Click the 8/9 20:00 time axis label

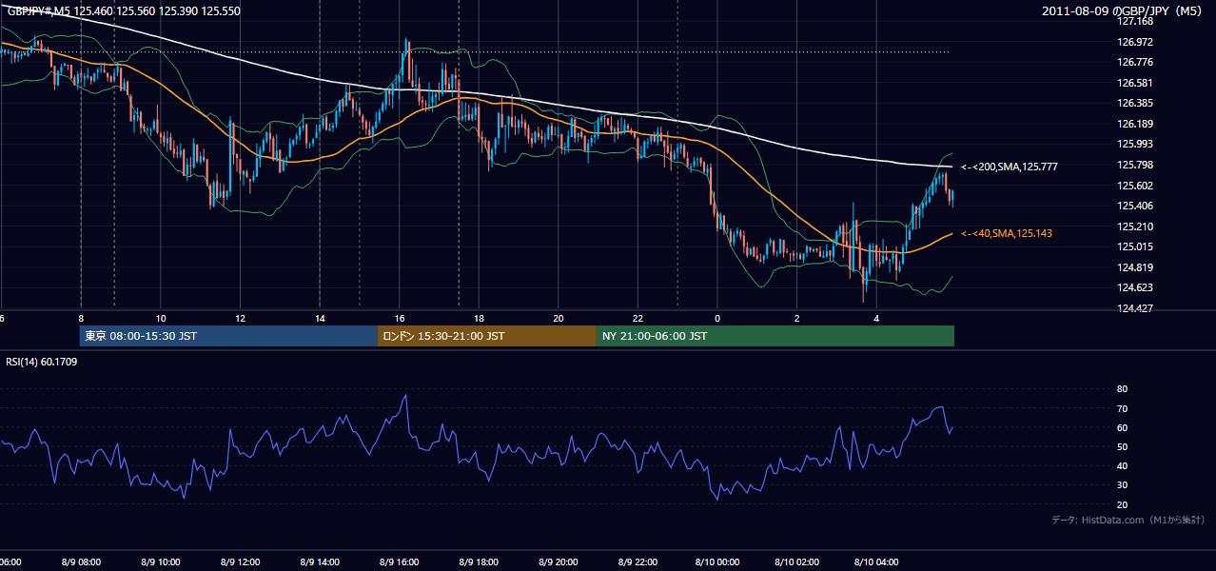tap(559, 561)
